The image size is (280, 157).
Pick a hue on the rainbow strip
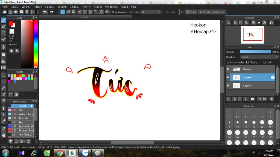click(x=36, y=44)
